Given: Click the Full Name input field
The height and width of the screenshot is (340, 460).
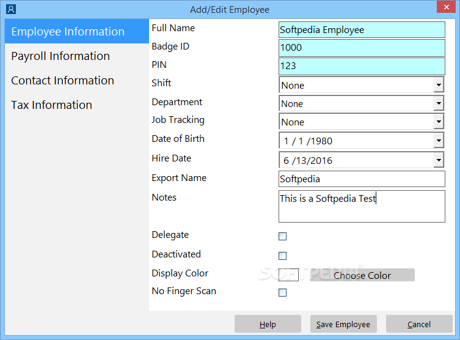Looking at the screenshot, I should (362, 29).
